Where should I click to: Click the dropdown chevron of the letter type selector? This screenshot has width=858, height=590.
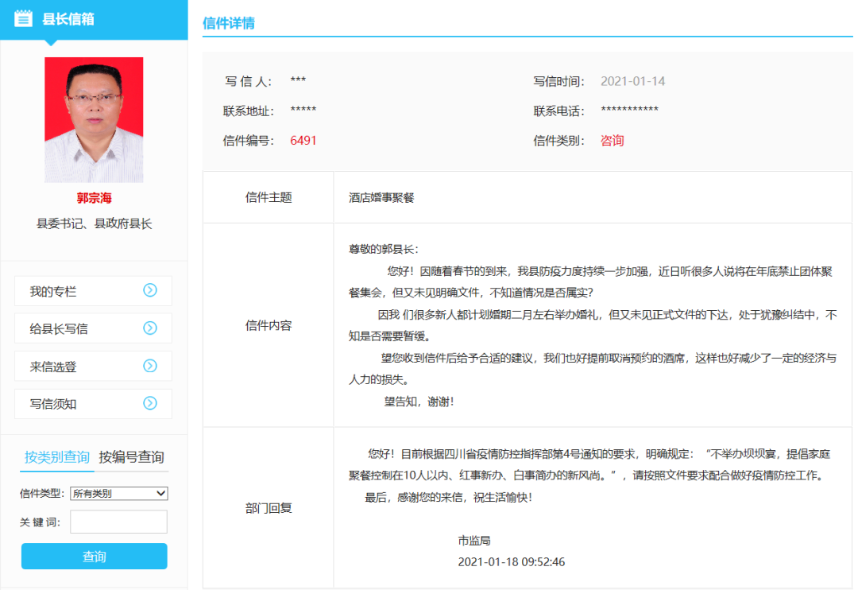160,493
